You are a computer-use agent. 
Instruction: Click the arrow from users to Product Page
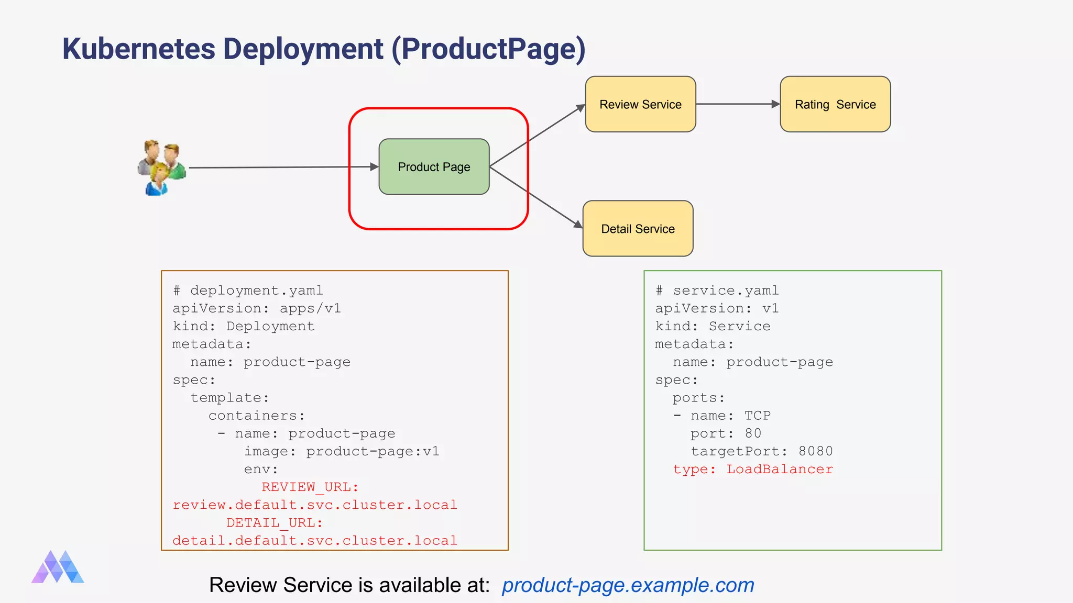(x=283, y=167)
